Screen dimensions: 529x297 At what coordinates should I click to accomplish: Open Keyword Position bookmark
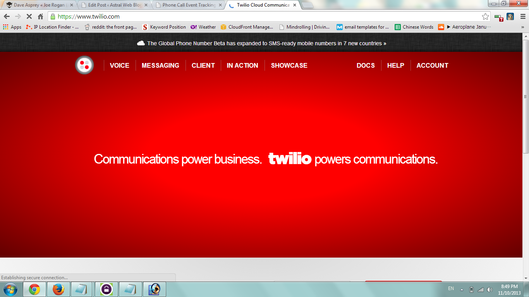pyautogui.click(x=164, y=27)
